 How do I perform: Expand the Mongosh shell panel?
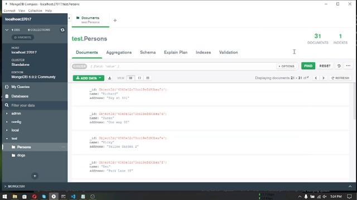pos(350,187)
